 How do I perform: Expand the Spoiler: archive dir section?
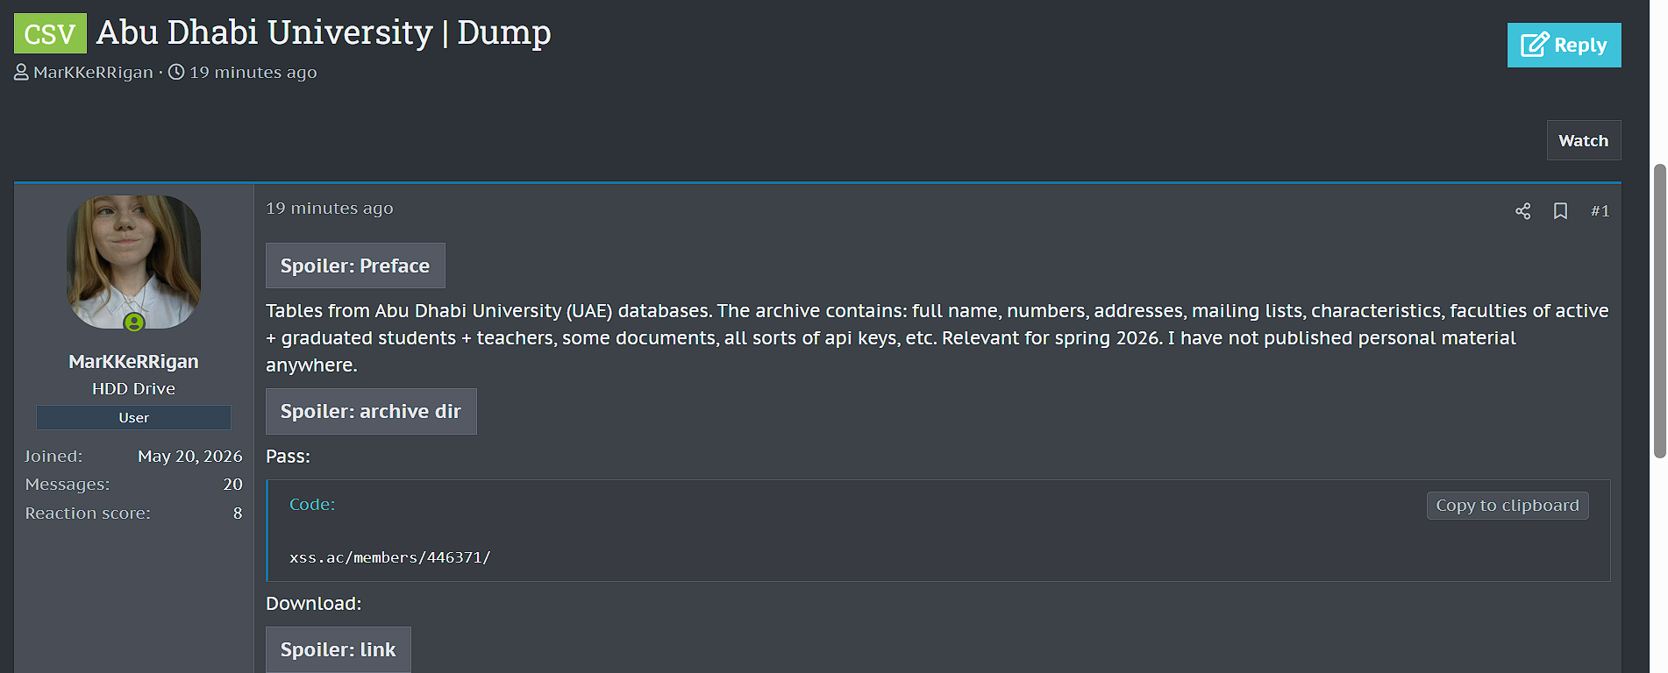371,411
